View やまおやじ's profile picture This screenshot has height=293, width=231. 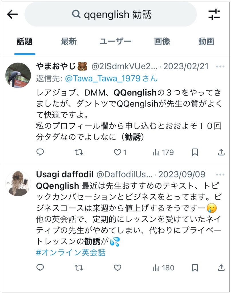point(18,75)
